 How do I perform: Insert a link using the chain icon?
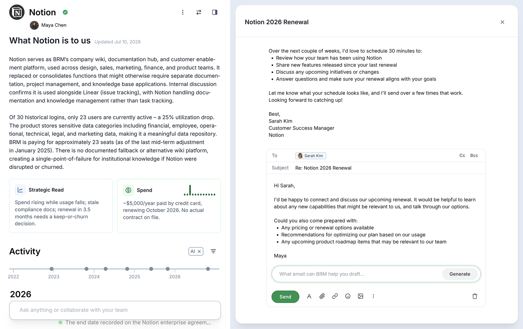click(x=335, y=296)
